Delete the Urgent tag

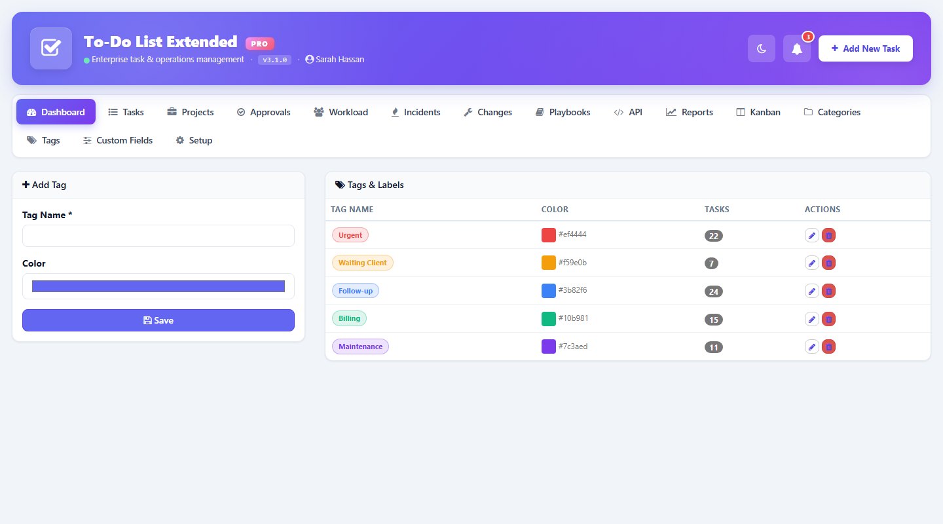pos(828,235)
